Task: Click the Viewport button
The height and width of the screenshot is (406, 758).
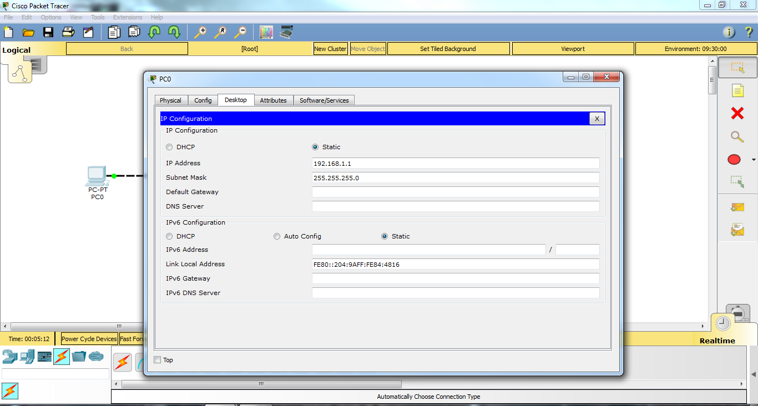Action: coord(573,49)
